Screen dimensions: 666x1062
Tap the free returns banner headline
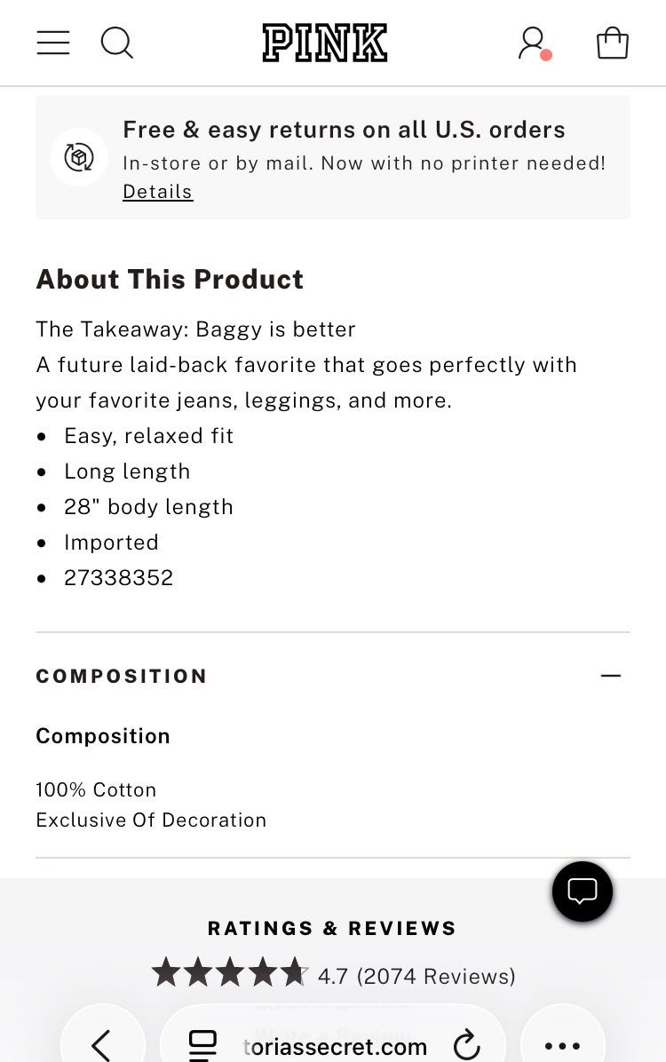[345, 130]
